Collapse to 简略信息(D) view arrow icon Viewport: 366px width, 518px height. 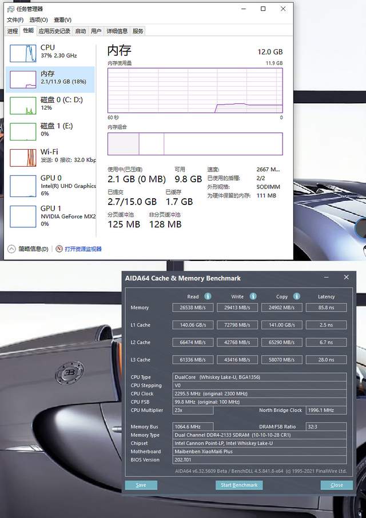coord(11,249)
